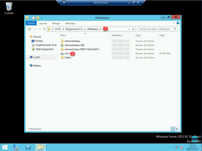Image resolution: width=202 pixels, height=151 pixels.
Task: Open the address bar history dropdown
Action: coord(129,29)
